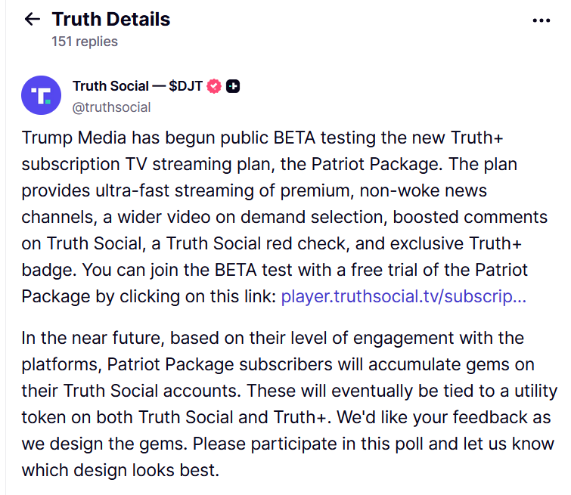571x495 pixels.
Task: Open the three-dot more options menu
Action: tap(542, 20)
